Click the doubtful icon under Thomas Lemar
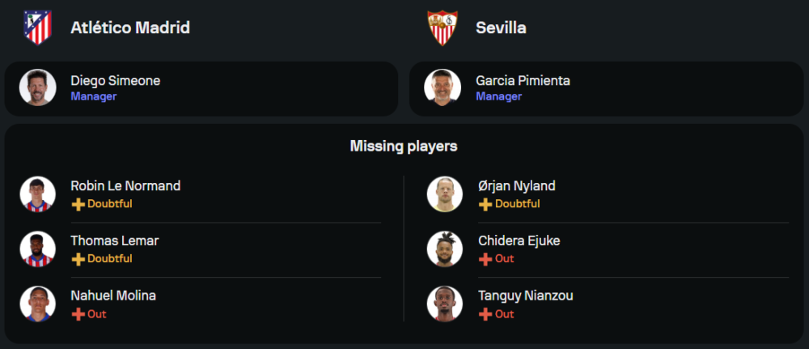 (x=78, y=259)
